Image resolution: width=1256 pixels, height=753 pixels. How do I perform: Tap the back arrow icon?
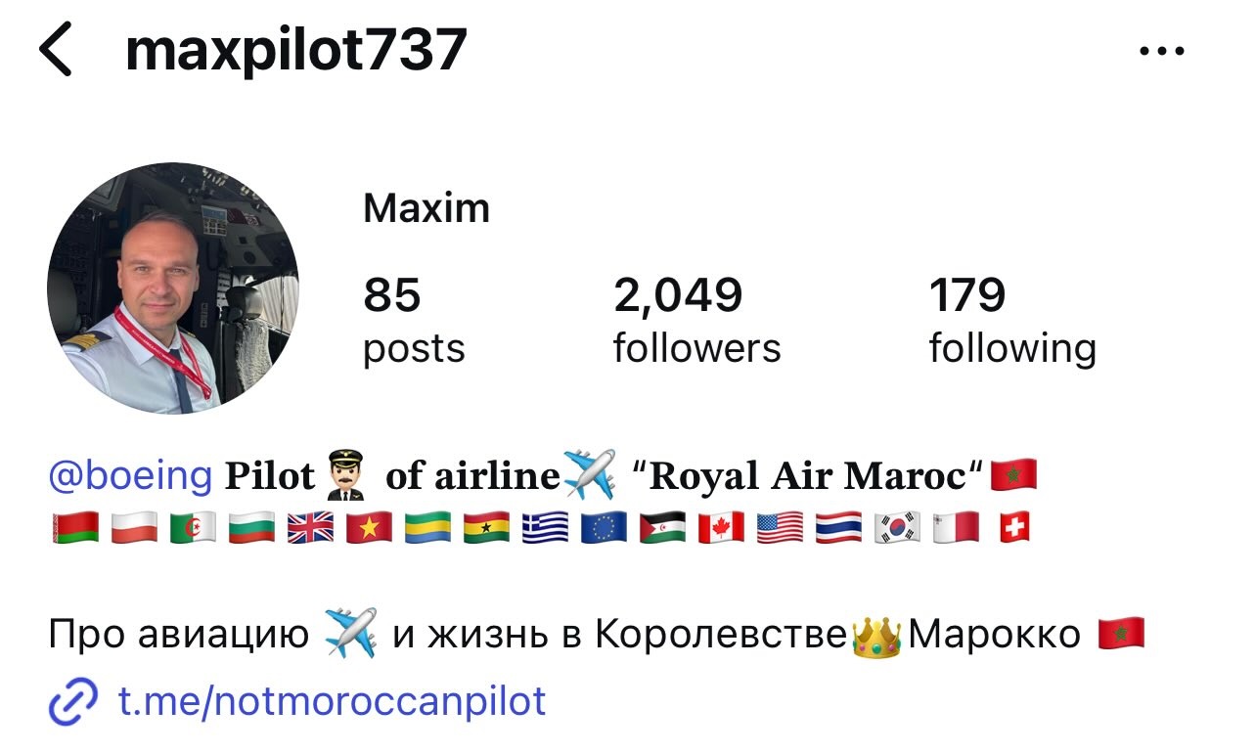(56, 51)
